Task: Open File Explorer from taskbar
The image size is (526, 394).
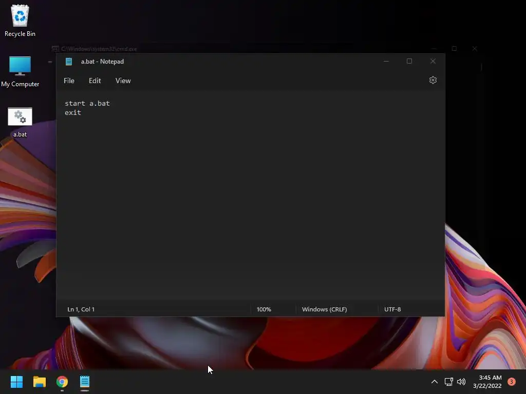Action: point(39,382)
